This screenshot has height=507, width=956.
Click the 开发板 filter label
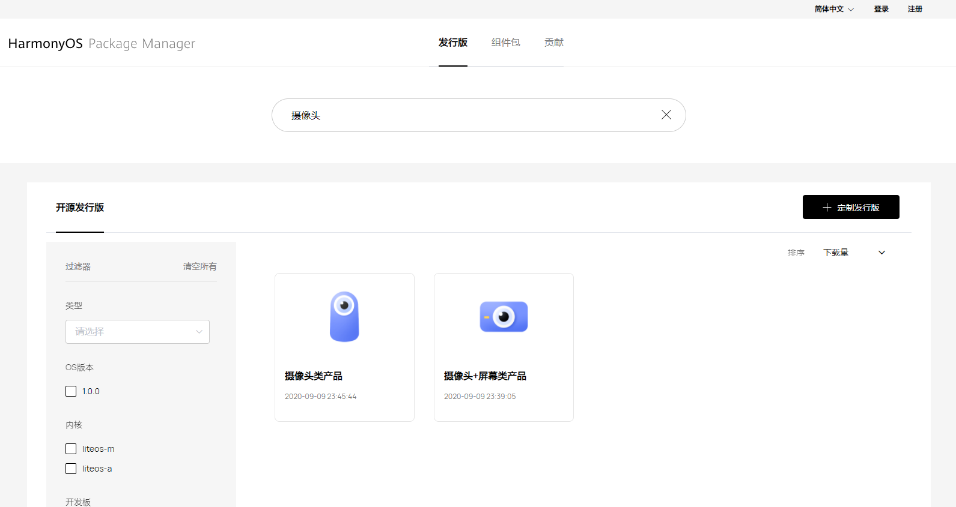click(x=78, y=502)
